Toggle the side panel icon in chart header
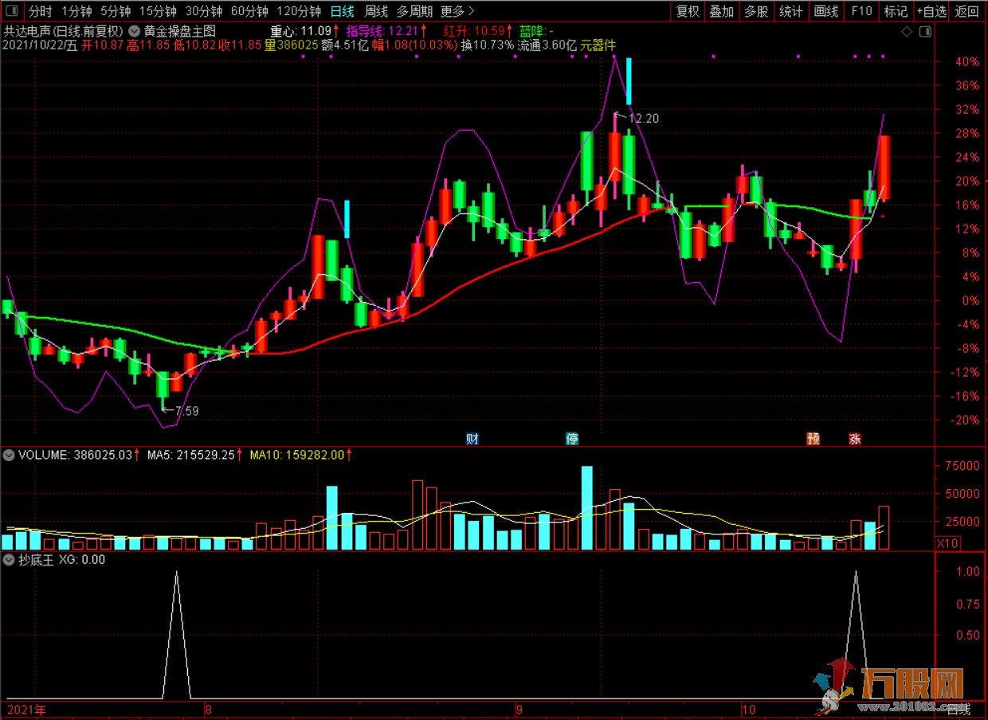Image resolution: width=988 pixels, height=720 pixels. 925,32
